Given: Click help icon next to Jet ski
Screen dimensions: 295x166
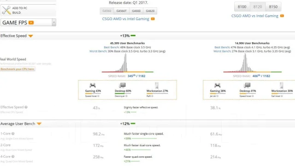Looking at the screenshot, I should [218, 96].
